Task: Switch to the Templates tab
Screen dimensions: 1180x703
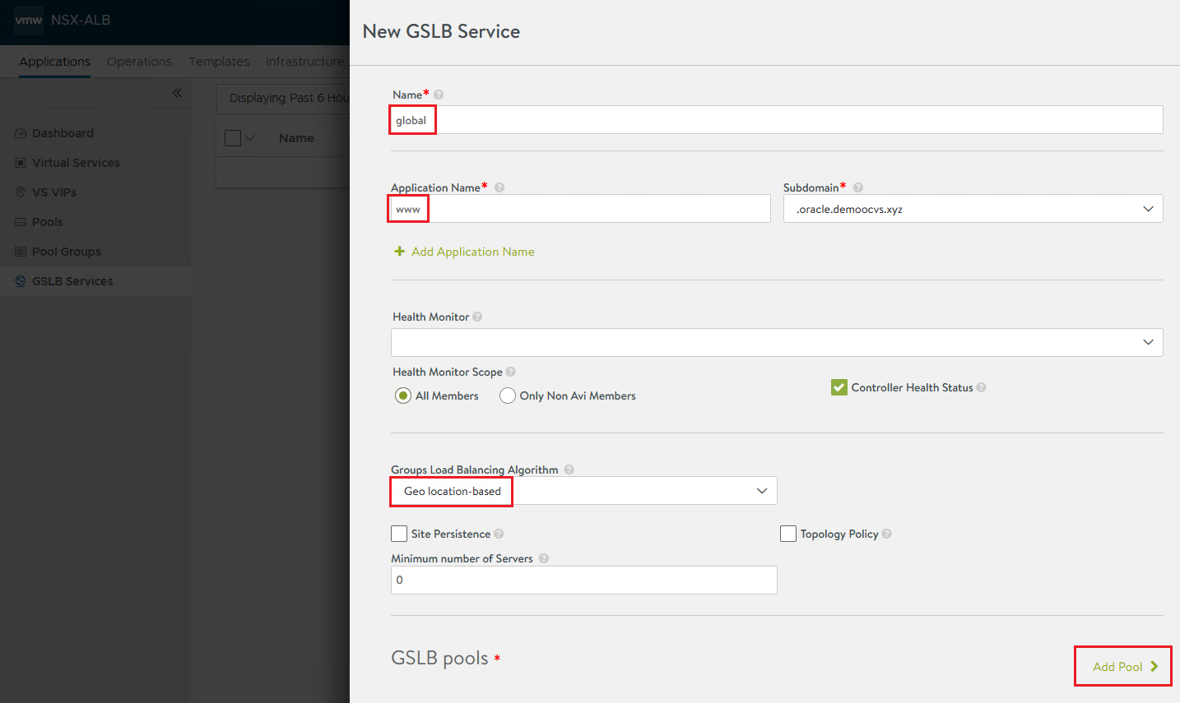Action: (219, 62)
